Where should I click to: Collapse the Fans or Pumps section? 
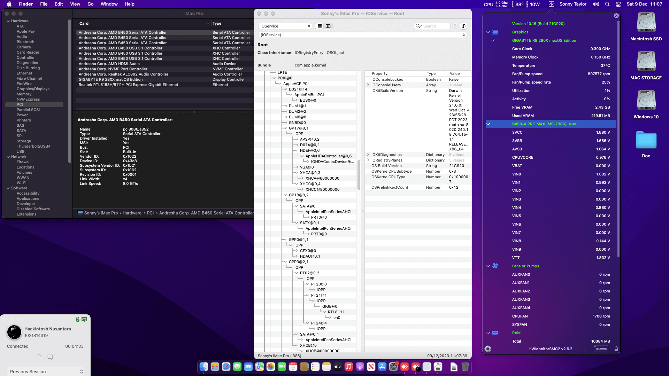(x=488, y=266)
